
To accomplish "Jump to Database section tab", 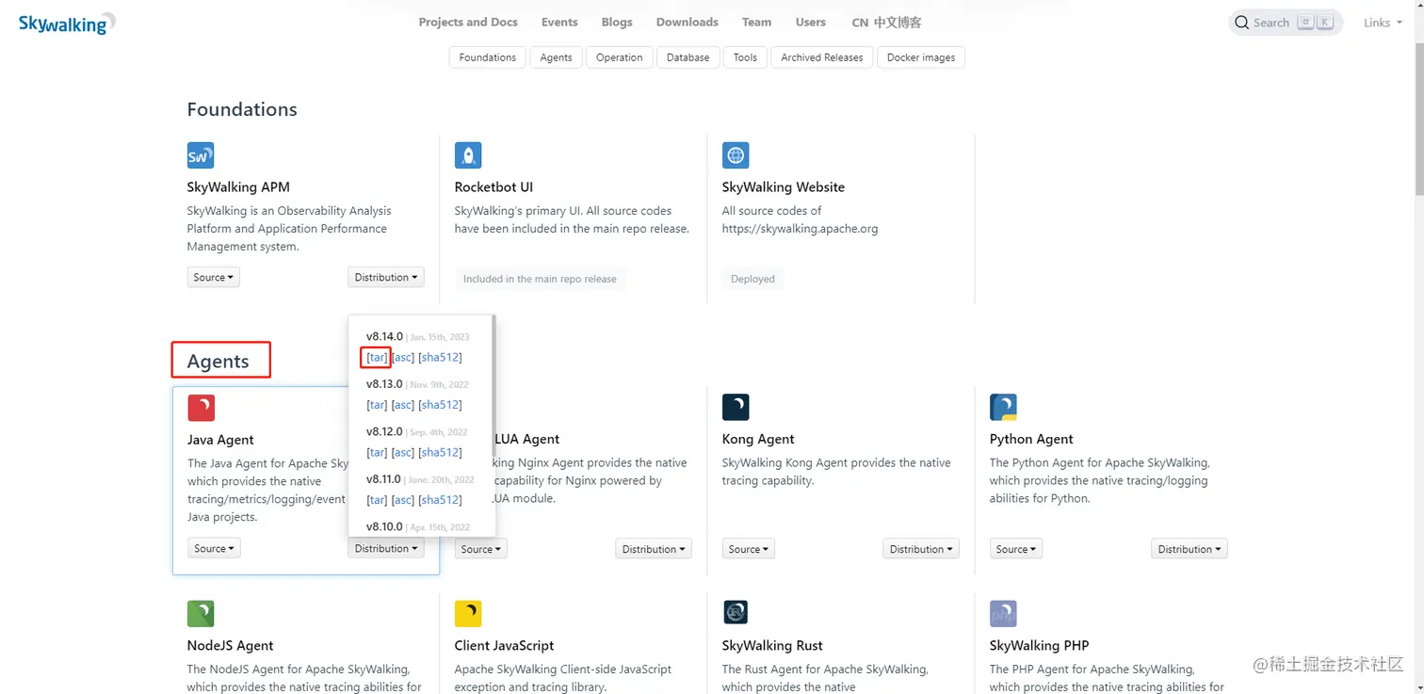I will coord(688,57).
